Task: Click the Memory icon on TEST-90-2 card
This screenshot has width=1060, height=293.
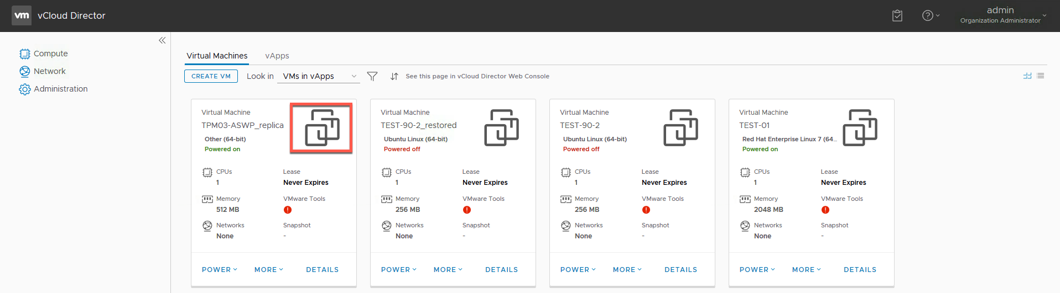Action: pos(566,199)
